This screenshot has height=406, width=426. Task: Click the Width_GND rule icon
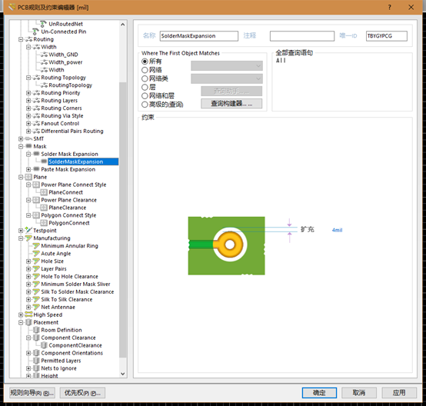coord(44,55)
